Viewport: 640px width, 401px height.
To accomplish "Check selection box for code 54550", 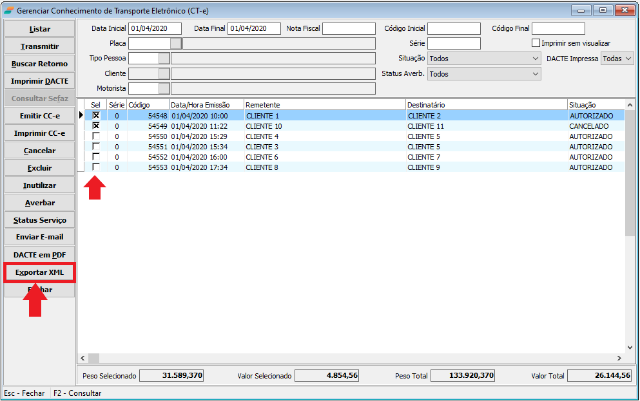I will [x=96, y=136].
